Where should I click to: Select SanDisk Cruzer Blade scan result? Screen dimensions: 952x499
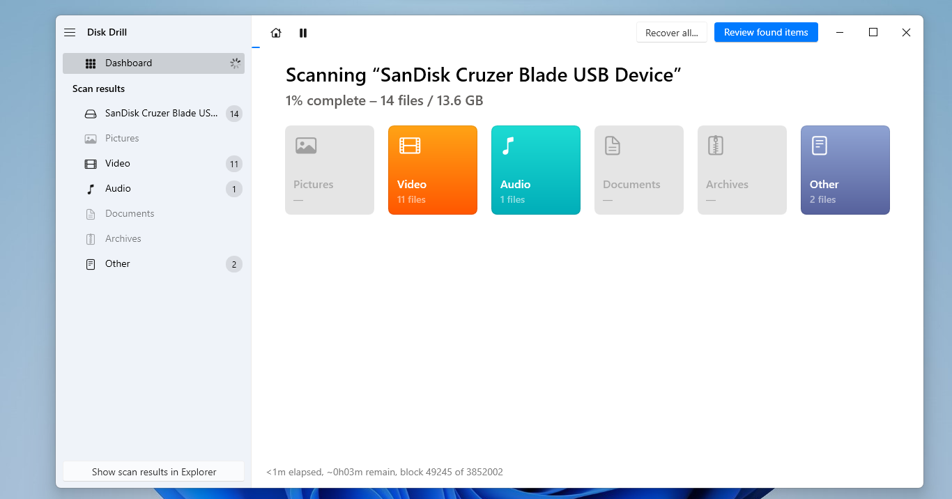153,113
